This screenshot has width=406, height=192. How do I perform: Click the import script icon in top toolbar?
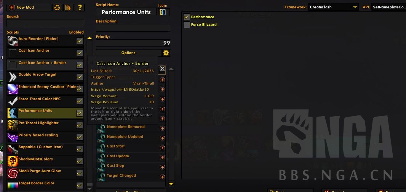[68, 8]
